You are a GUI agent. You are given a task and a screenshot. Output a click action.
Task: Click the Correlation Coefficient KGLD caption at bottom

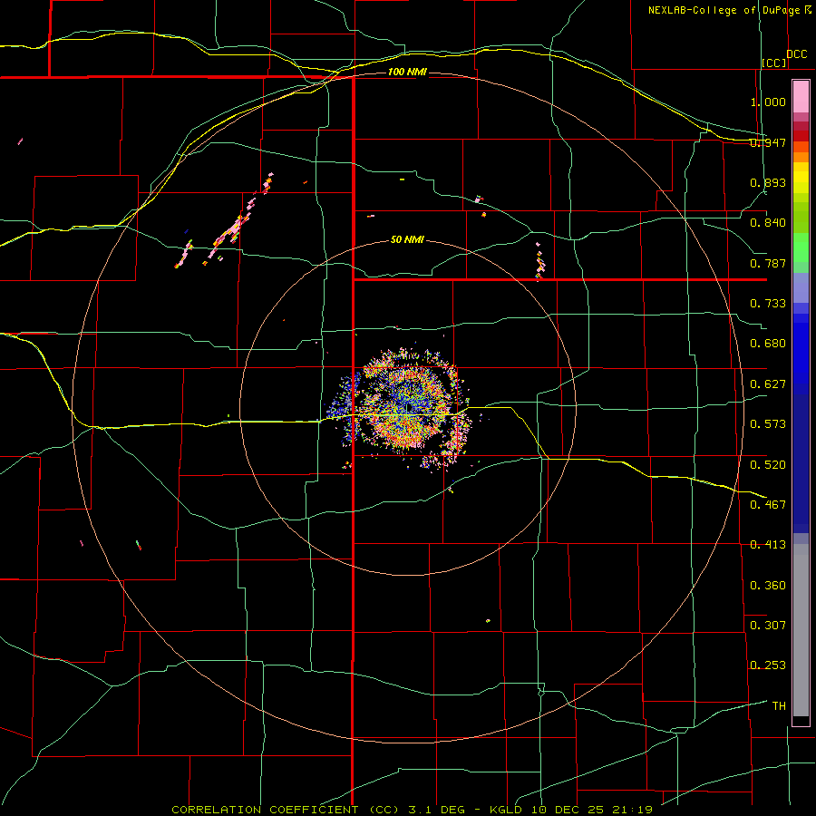click(x=413, y=810)
